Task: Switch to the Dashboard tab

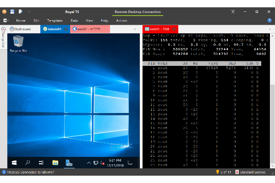Action: tap(22, 29)
